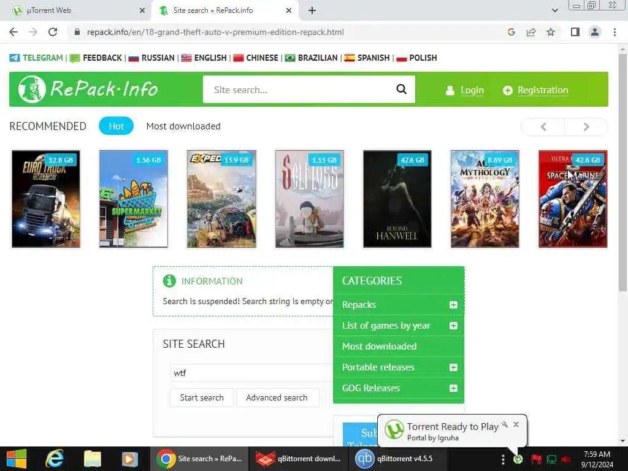Click the carousel next arrow
The width and height of the screenshot is (628, 471).
[586, 127]
